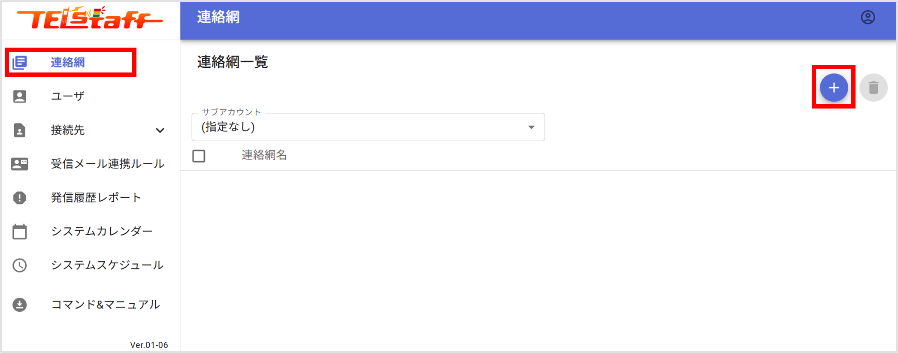Click the 受信メール連携ルール card icon
This screenshot has height=353, width=898.
[x=20, y=164]
